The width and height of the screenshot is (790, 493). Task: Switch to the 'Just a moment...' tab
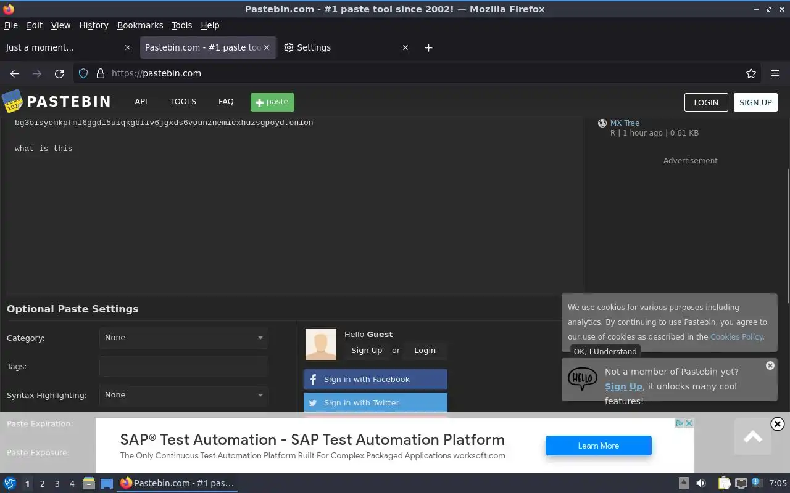click(x=68, y=47)
